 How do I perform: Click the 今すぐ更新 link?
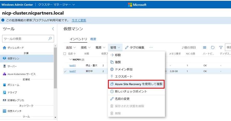coord(79,20)
